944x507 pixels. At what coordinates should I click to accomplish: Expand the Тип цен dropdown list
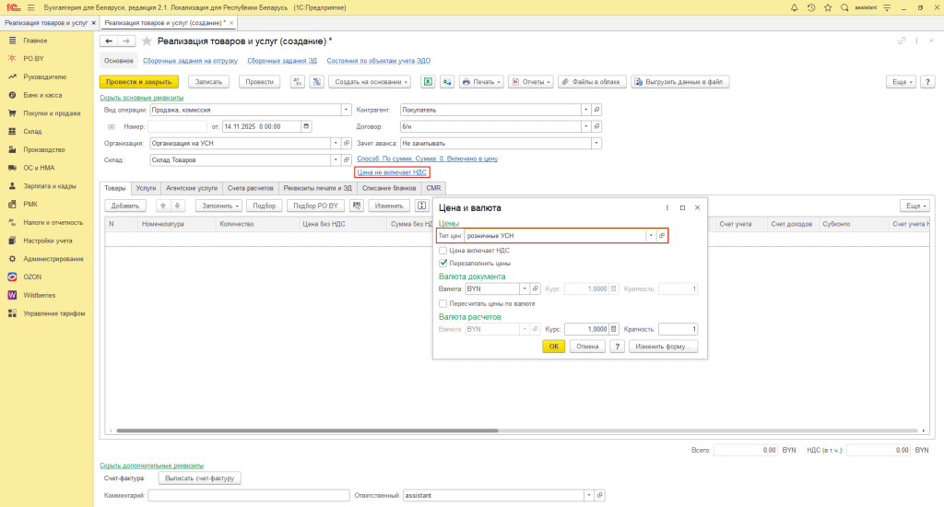click(650, 236)
